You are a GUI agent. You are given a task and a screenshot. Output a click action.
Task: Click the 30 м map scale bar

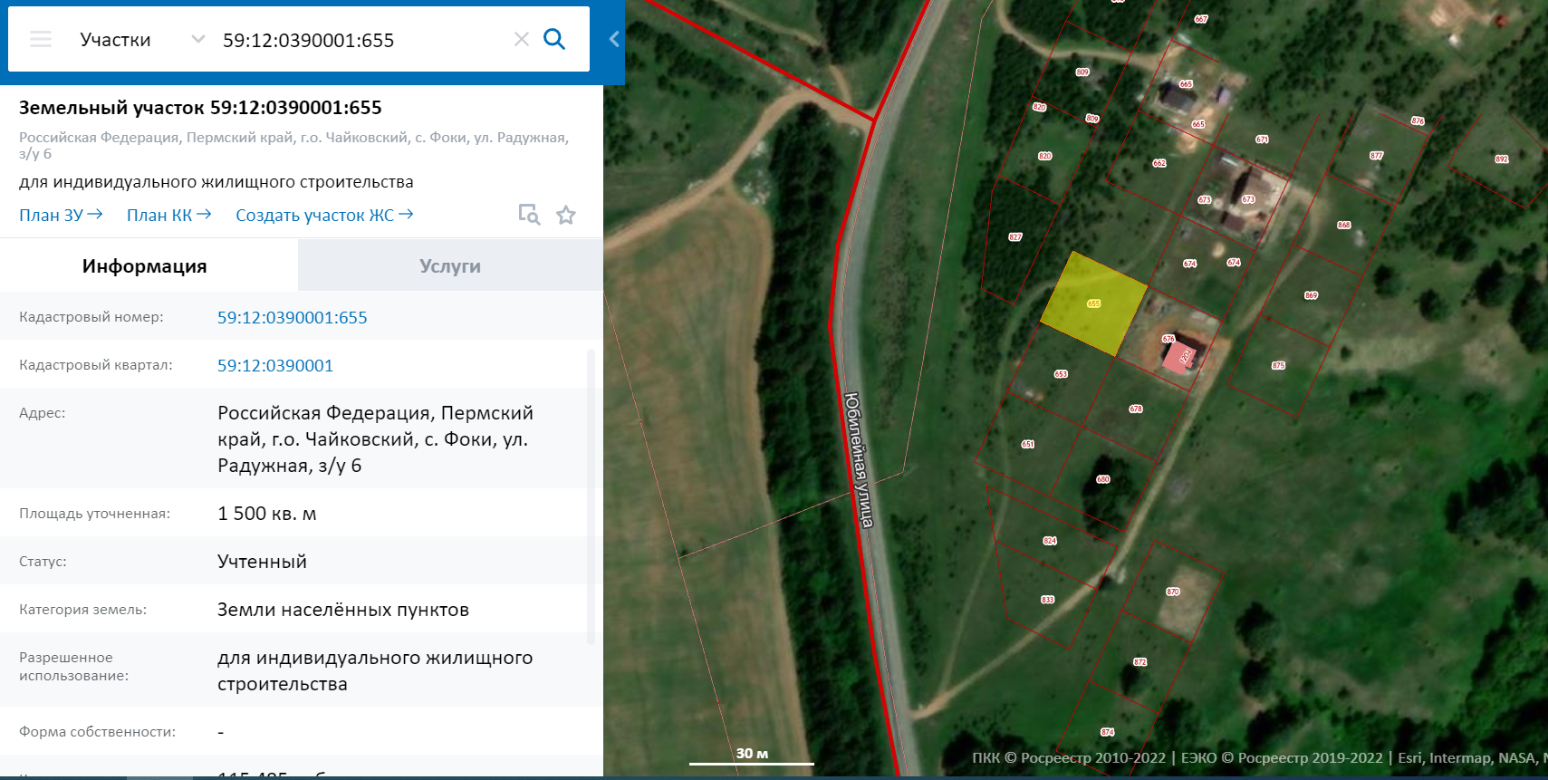pos(752,757)
